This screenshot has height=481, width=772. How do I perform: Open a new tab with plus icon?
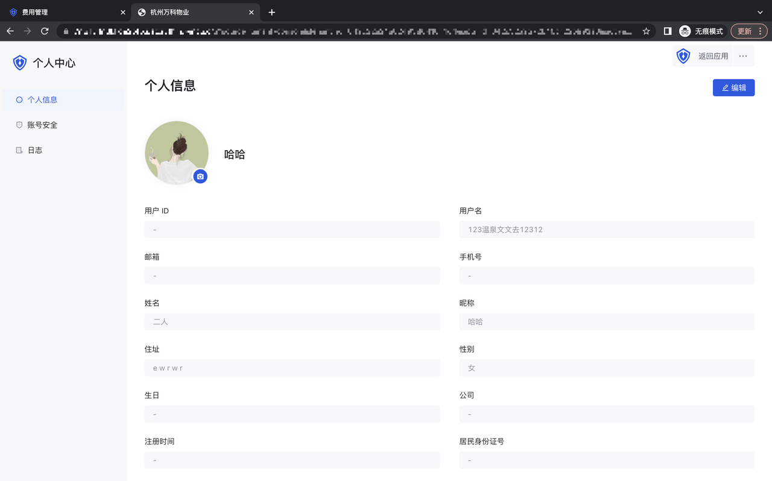point(272,12)
